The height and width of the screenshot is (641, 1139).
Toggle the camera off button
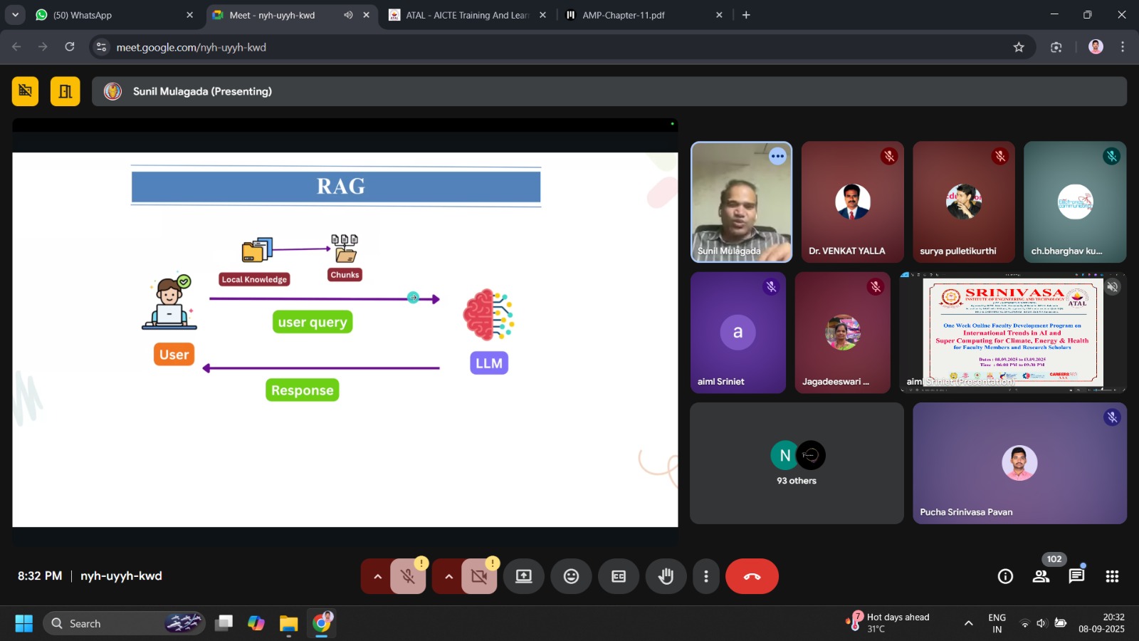(479, 576)
